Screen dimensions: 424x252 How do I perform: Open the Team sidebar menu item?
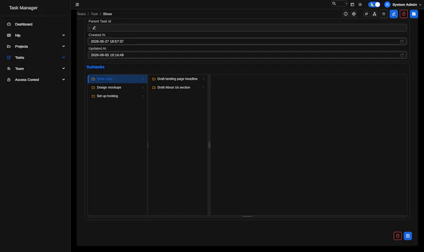36,69
